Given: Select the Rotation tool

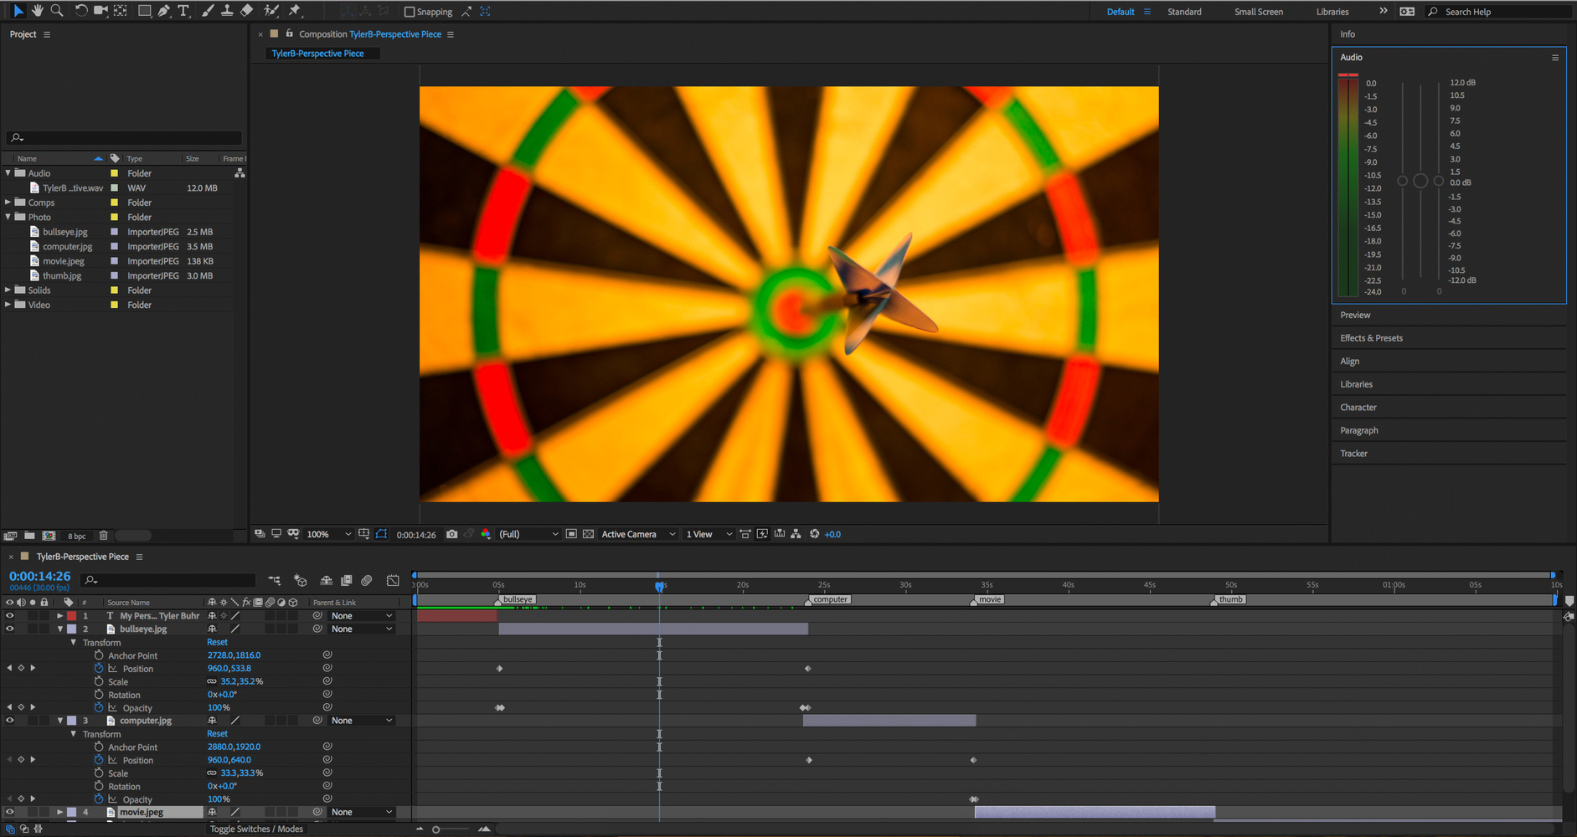Looking at the screenshot, I should point(80,11).
